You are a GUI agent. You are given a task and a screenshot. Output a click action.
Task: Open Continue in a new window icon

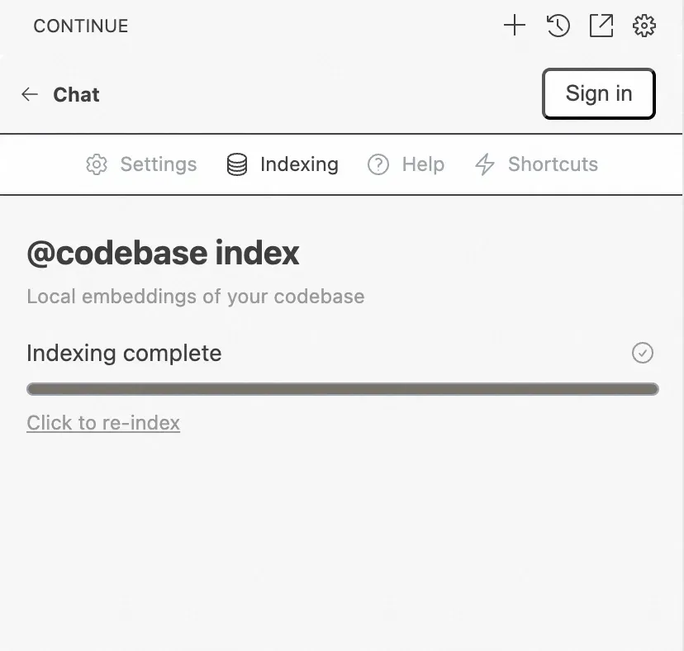point(601,26)
